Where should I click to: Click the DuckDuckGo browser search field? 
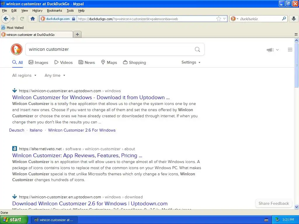[x=260, y=19]
